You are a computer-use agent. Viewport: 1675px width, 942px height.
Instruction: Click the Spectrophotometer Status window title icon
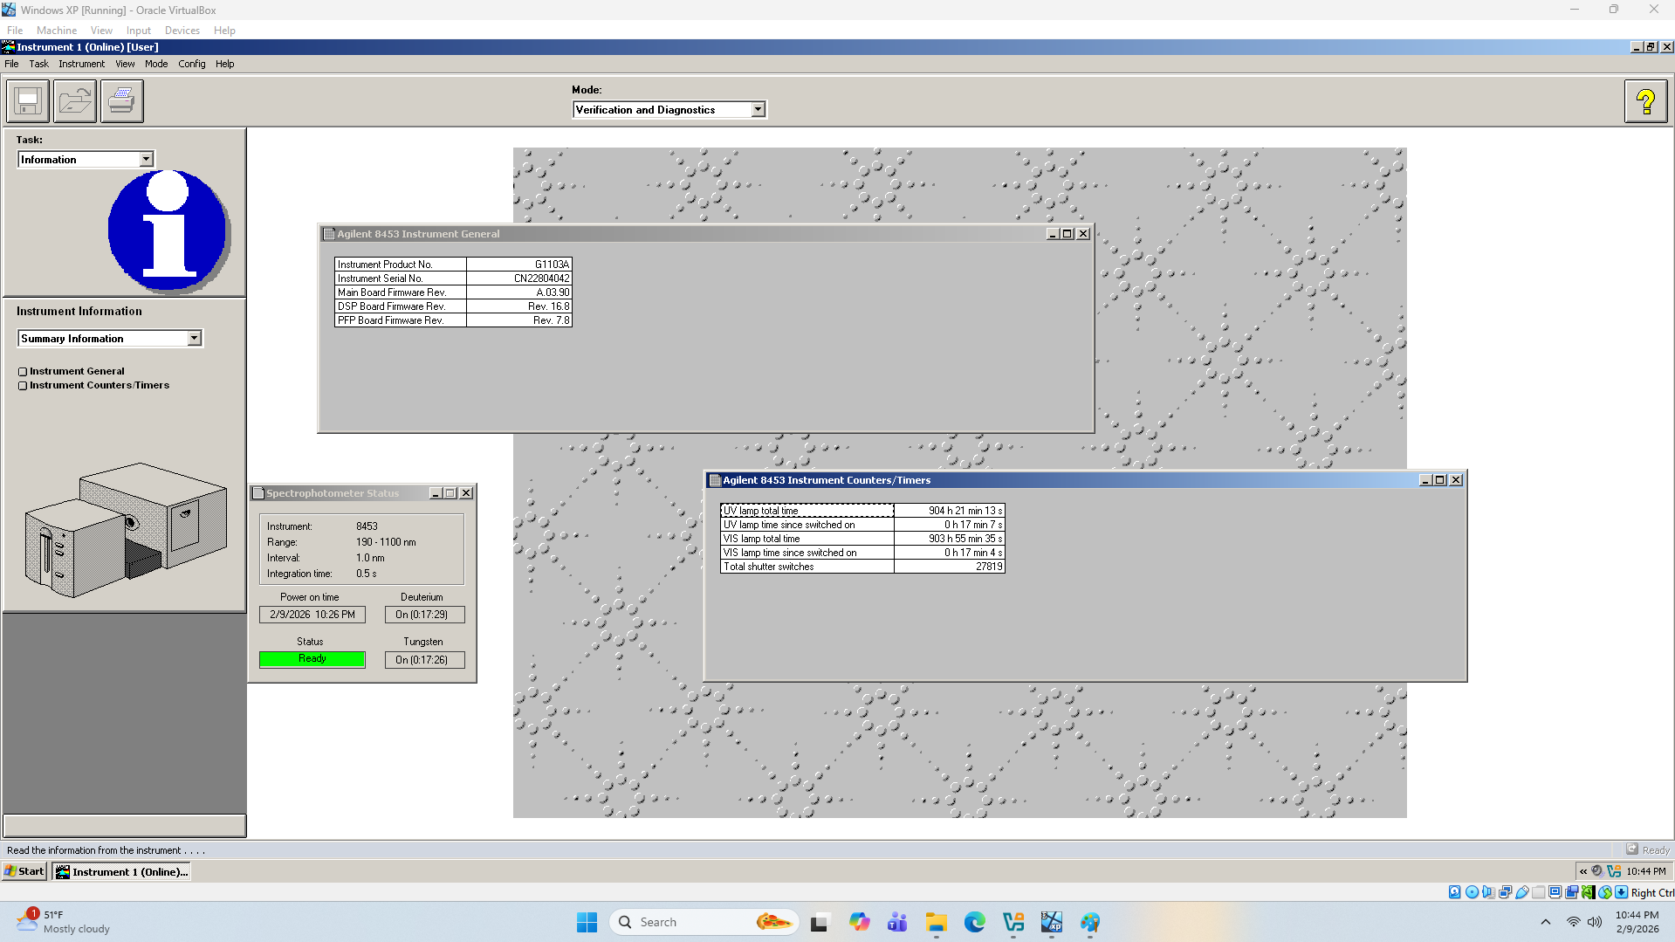pyautogui.click(x=258, y=493)
